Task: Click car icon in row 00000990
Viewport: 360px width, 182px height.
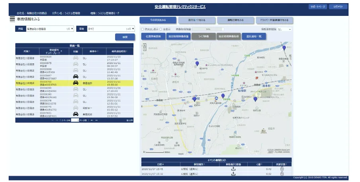Action: (x=76, y=70)
